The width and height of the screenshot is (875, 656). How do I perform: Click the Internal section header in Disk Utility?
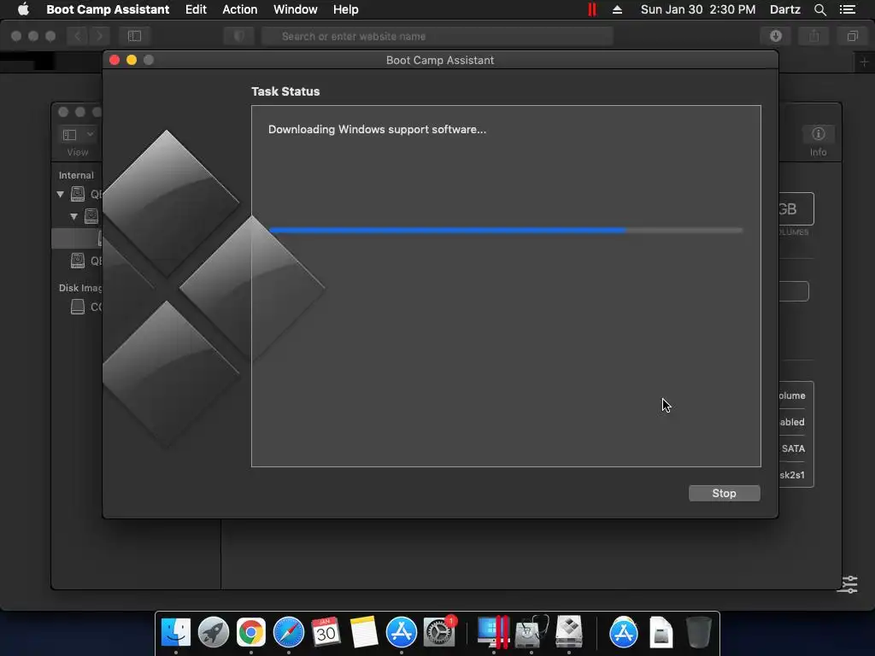pyautogui.click(x=76, y=175)
